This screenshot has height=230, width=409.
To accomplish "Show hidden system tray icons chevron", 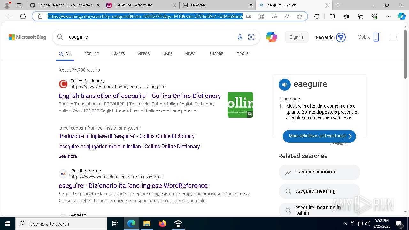I will click(344, 224).
